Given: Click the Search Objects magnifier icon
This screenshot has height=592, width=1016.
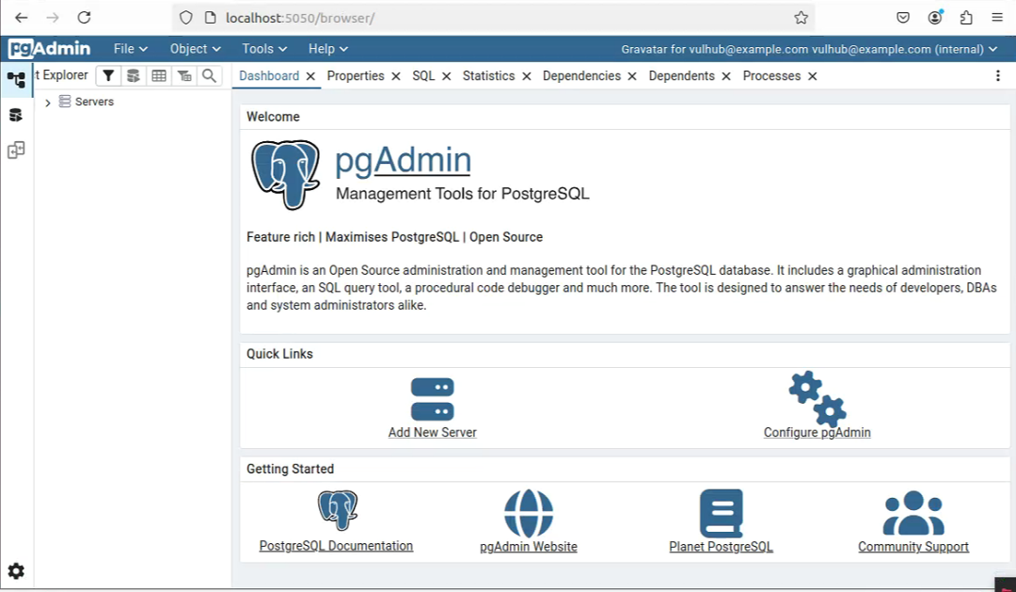Looking at the screenshot, I should pyautogui.click(x=209, y=76).
